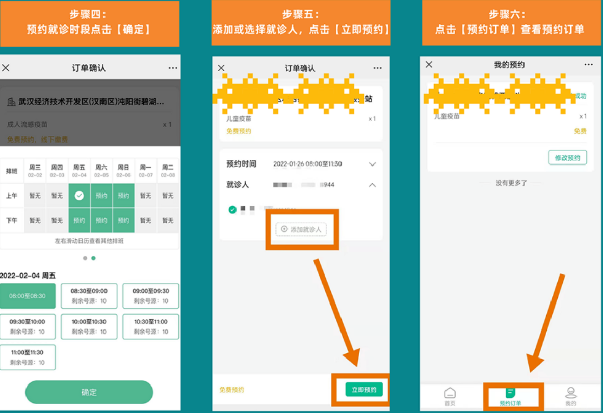Click the 成人流感疫苗 item text

pos(28,124)
